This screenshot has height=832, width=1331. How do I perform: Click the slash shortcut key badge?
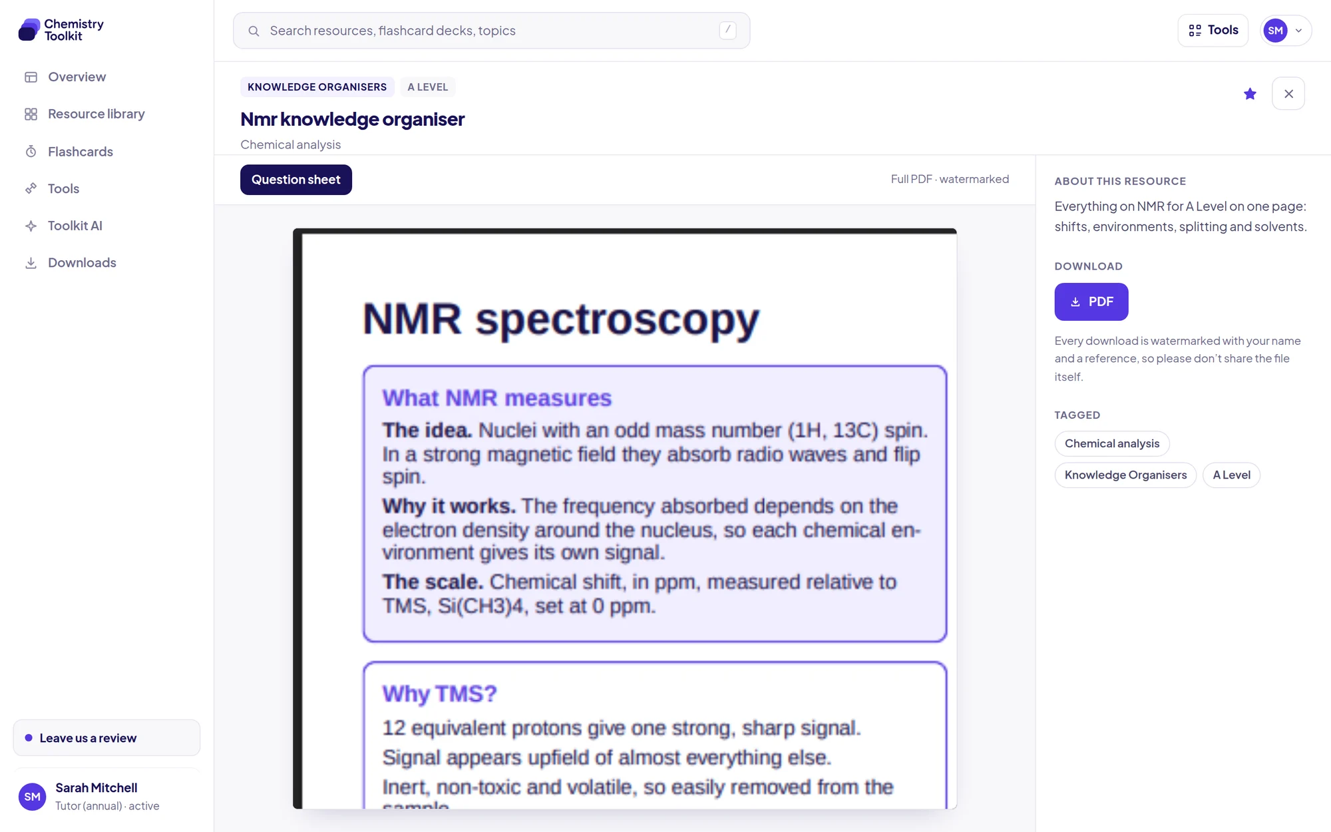click(727, 30)
